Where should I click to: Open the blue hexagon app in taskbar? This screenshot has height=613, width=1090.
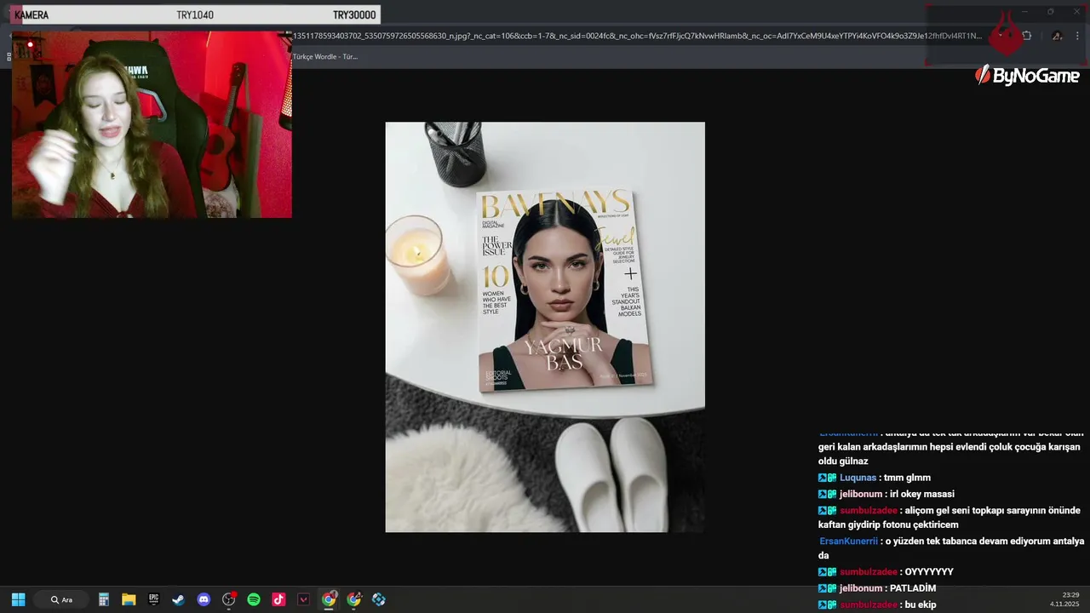(x=379, y=599)
